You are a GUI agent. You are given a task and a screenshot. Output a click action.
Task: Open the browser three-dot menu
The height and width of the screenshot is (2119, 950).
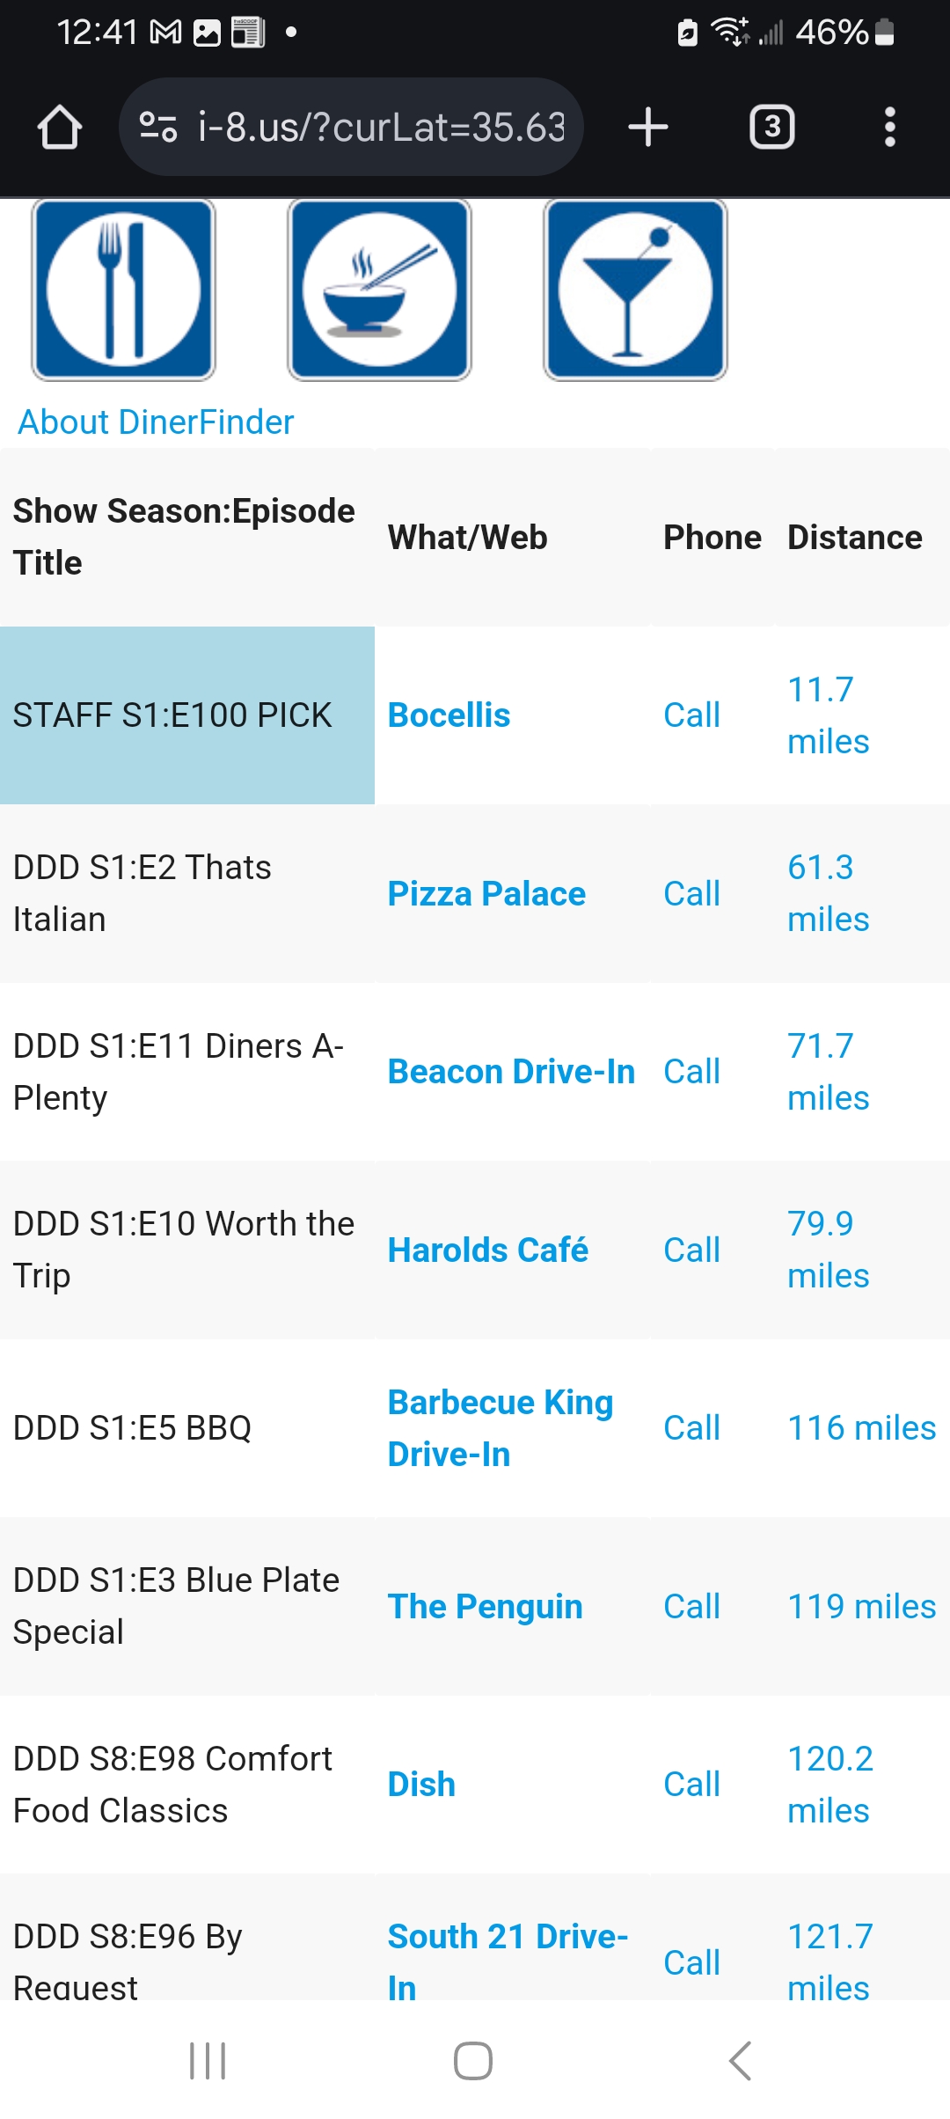tap(889, 128)
